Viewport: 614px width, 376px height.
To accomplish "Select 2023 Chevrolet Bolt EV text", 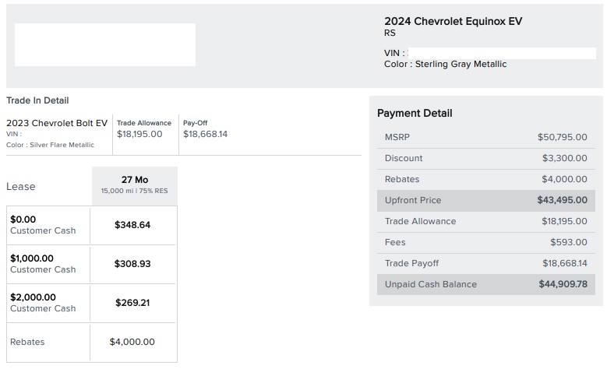I will click(57, 123).
